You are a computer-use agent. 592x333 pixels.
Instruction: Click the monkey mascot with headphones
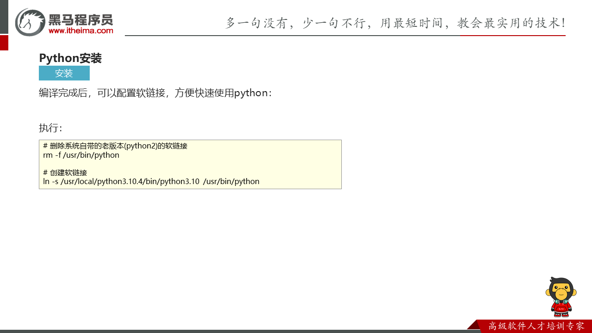(561, 296)
